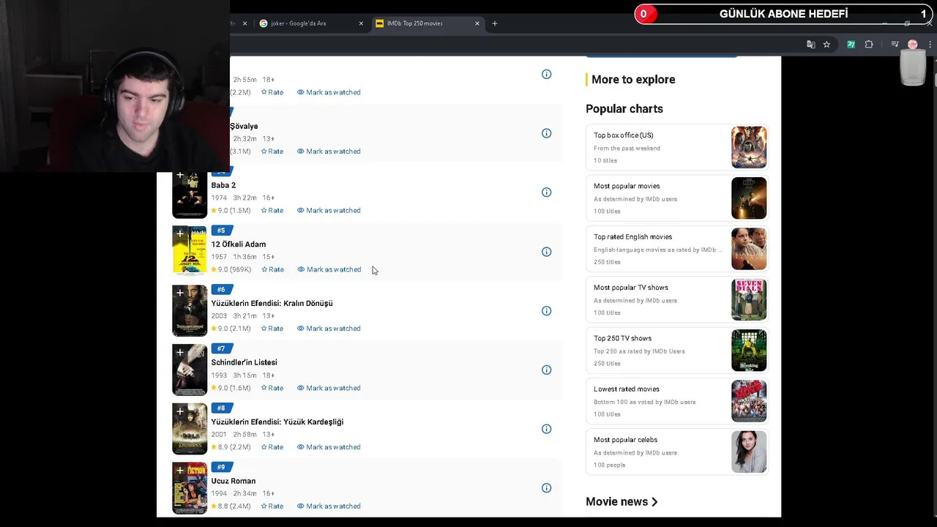Mark Baba 2 as watched
Screen dimensions: 937x527
point(329,210)
